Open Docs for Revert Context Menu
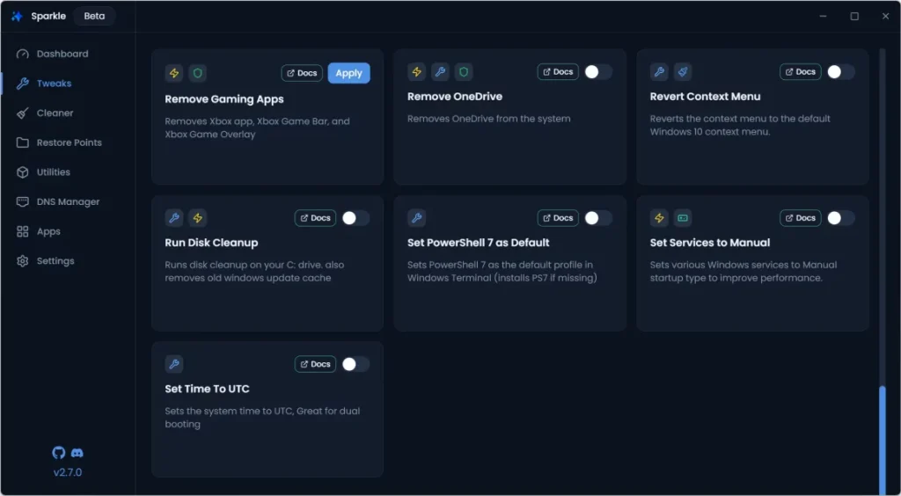Image resolution: width=901 pixels, height=496 pixels. tap(800, 72)
